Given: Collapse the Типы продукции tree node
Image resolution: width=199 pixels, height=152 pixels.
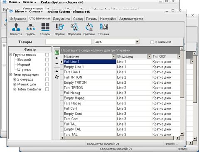Looking at the screenshot, I should [x=10, y=75].
